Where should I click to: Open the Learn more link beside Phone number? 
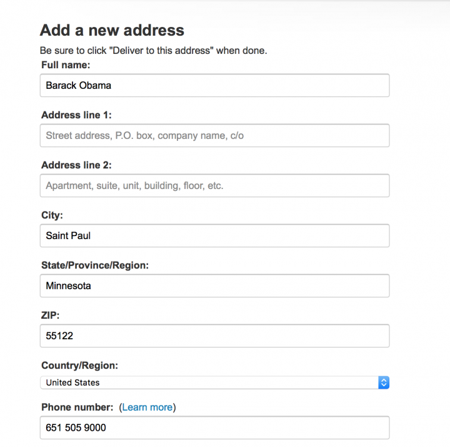pos(147,407)
